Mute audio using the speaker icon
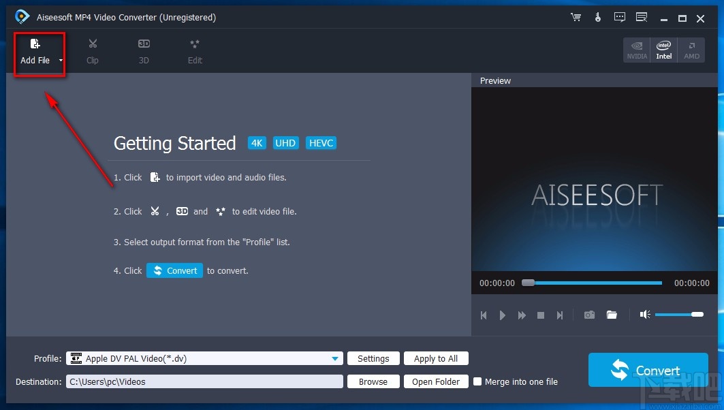This screenshot has width=724, height=410. [645, 314]
